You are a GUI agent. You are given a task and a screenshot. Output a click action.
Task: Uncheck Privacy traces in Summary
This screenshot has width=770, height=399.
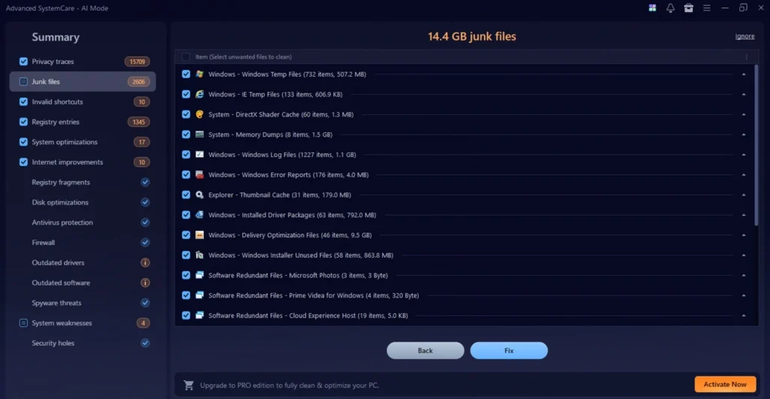pos(23,62)
